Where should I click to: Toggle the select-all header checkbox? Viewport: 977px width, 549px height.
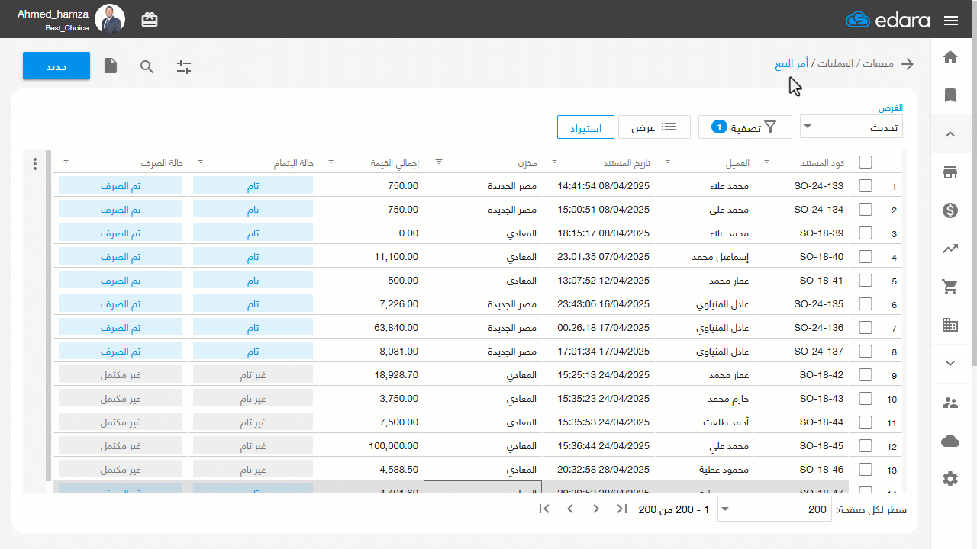click(866, 162)
